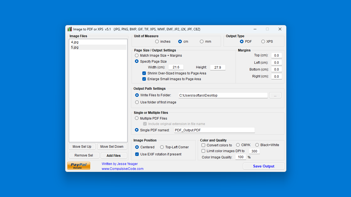Click the page Height input field
This screenshot has width=351, height=197.
(x=218, y=67)
